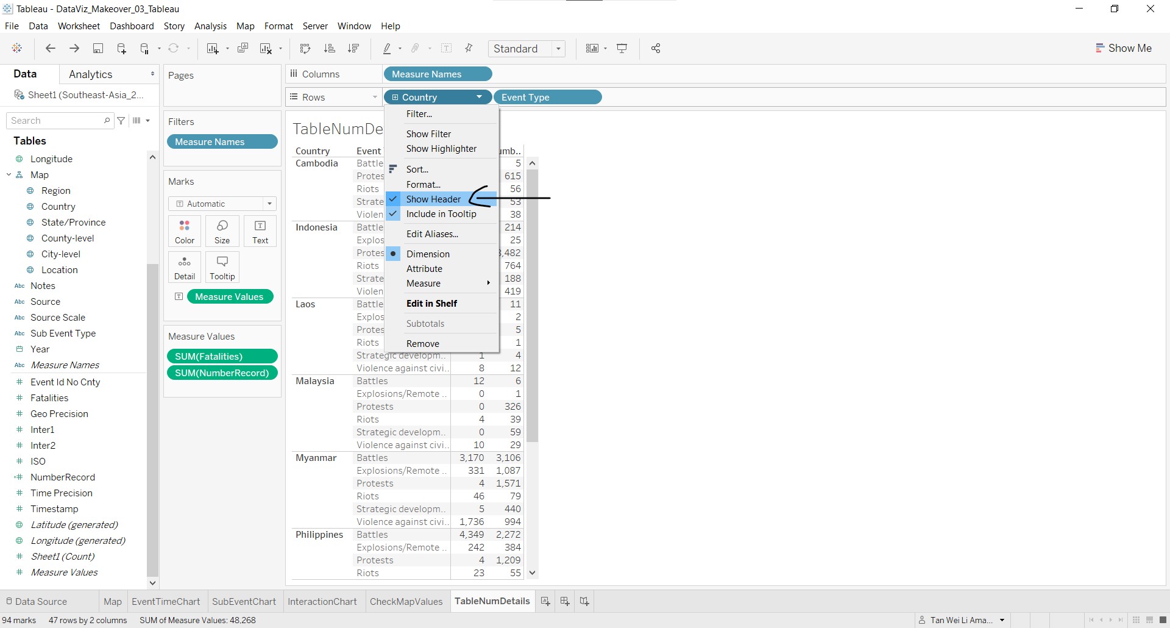
Task: Switch to the SubEventChart sheet tab
Action: (244, 602)
